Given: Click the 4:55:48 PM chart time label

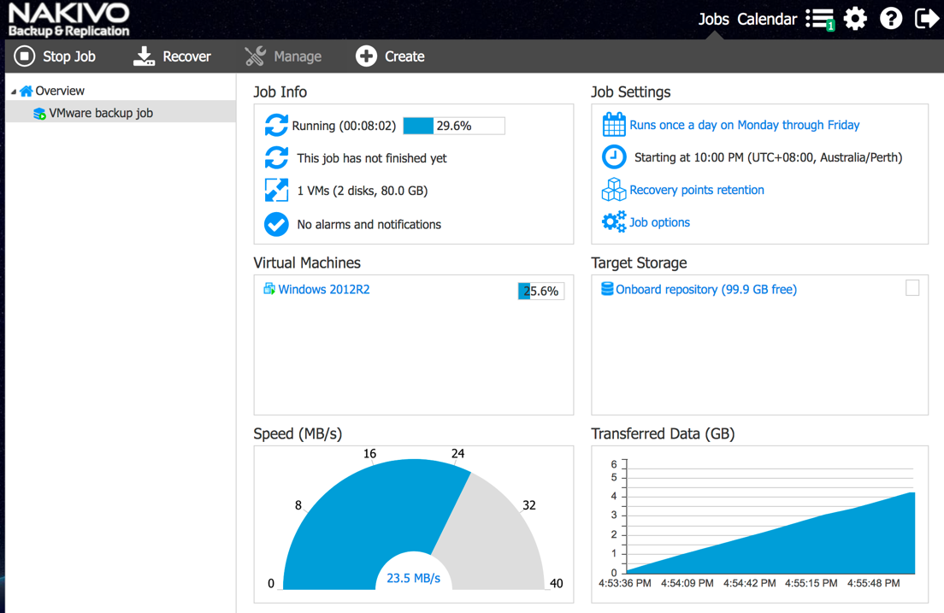Looking at the screenshot, I should (x=874, y=583).
